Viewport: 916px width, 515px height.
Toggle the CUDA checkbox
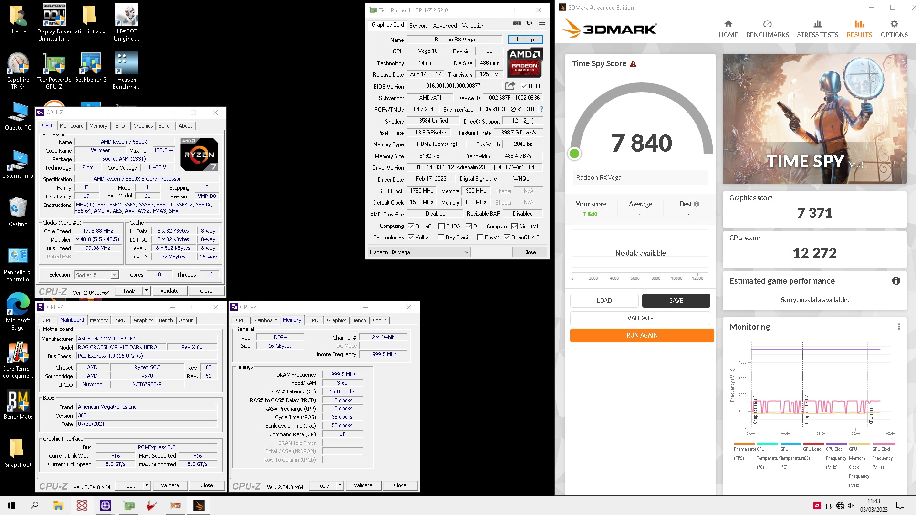441,227
